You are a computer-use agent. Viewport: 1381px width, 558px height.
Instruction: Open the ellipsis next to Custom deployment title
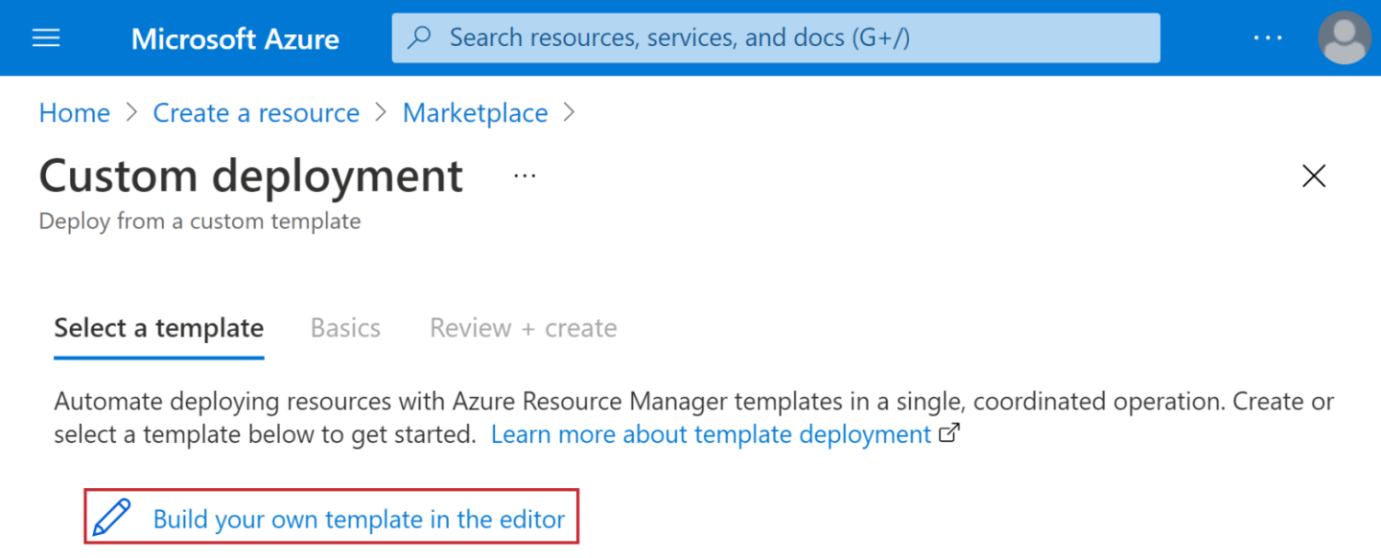(525, 175)
